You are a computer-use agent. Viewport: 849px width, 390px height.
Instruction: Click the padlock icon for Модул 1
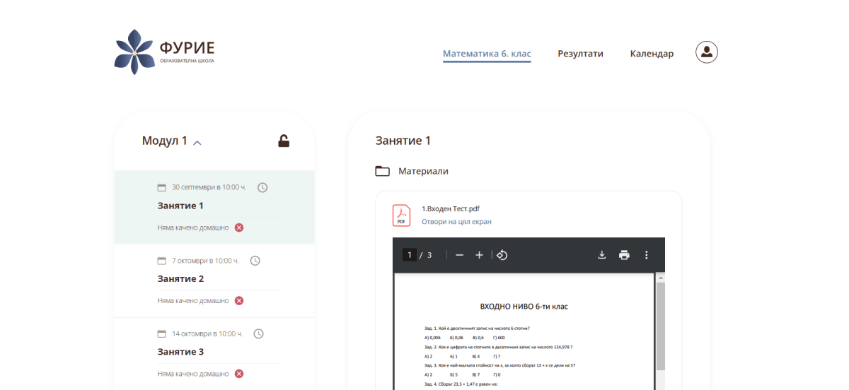pos(284,141)
